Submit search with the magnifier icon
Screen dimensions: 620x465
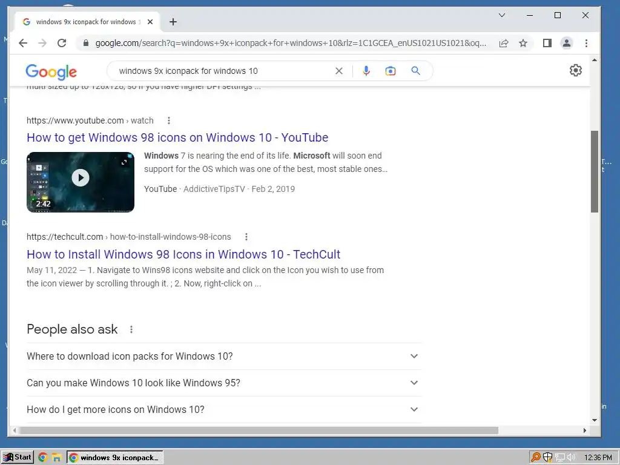415,71
